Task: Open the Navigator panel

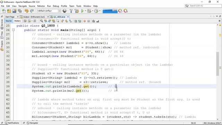Action: coord(32,123)
